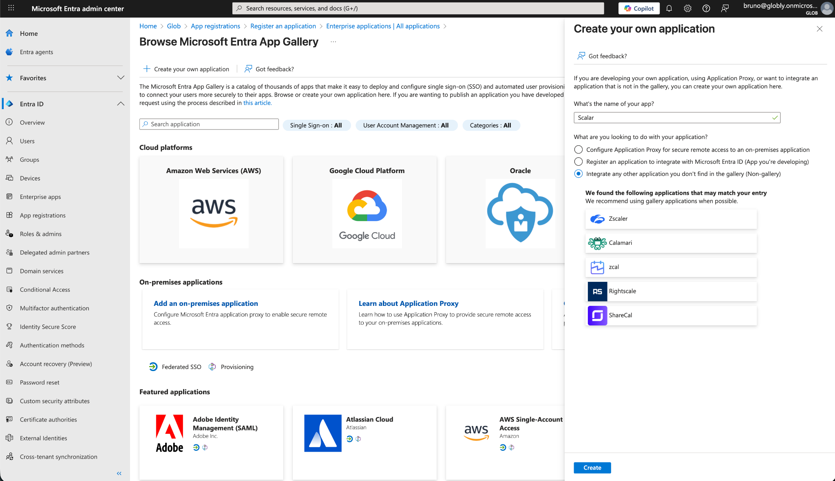Open the app launcher waffle icon
This screenshot has width=835, height=481.
point(11,8)
